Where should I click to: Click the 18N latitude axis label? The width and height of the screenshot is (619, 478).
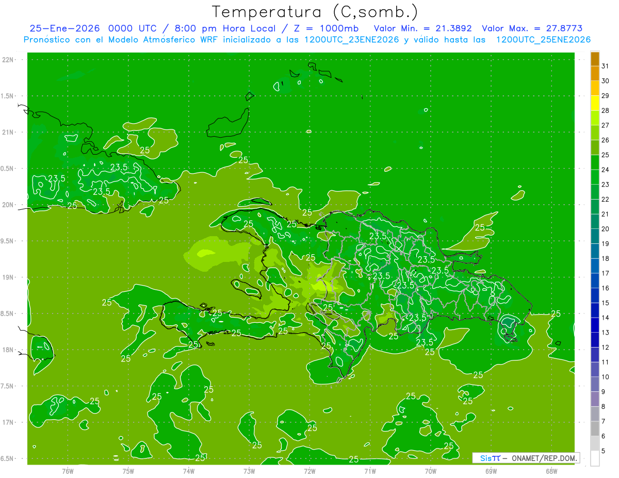(x=8, y=350)
